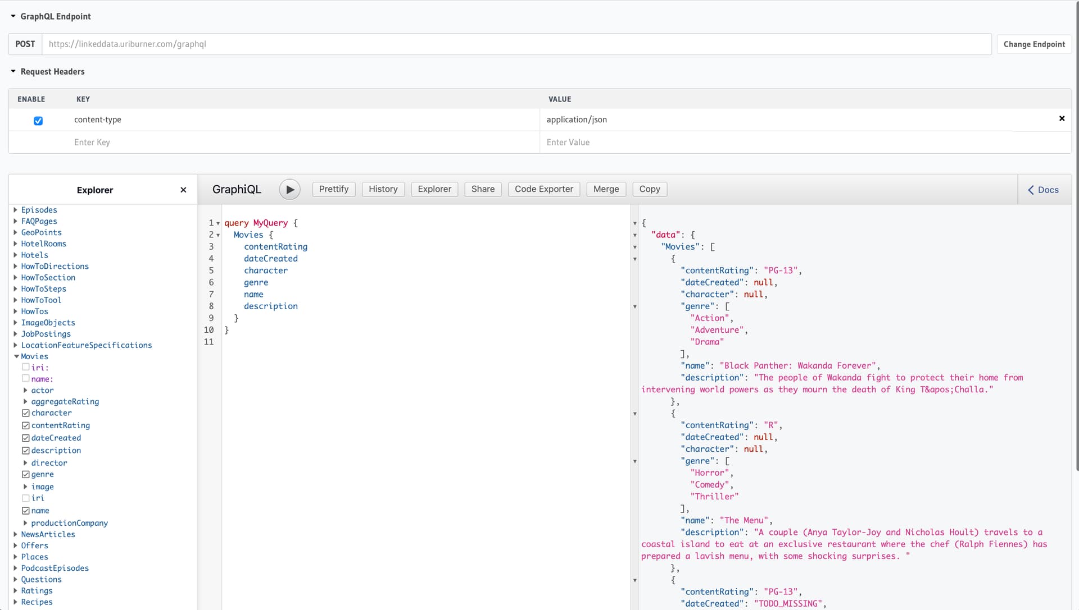The width and height of the screenshot is (1079, 610).
Task: Expand the ImageObjects tree node
Action: (15, 323)
